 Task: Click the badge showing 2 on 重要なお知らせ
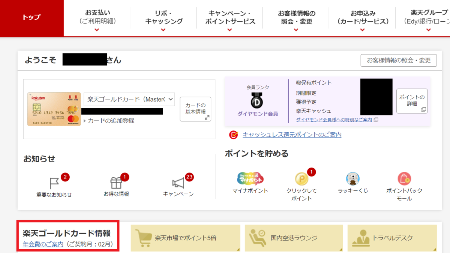65,177
